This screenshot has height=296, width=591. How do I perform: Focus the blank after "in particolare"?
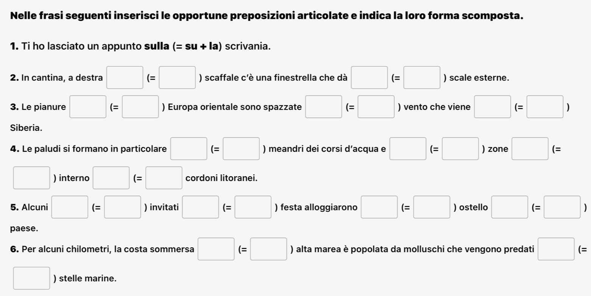(189, 149)
